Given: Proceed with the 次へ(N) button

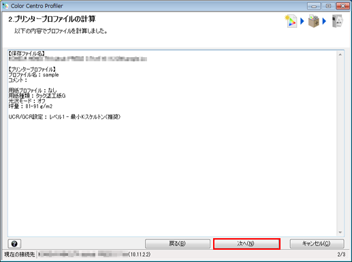Looking at the screenshot, I should [246, 244].
